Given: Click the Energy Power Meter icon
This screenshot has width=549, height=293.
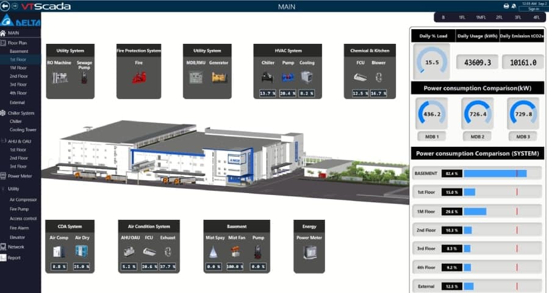Looking at the screenshot, I should pyautogui.click(x=309, y=251).
